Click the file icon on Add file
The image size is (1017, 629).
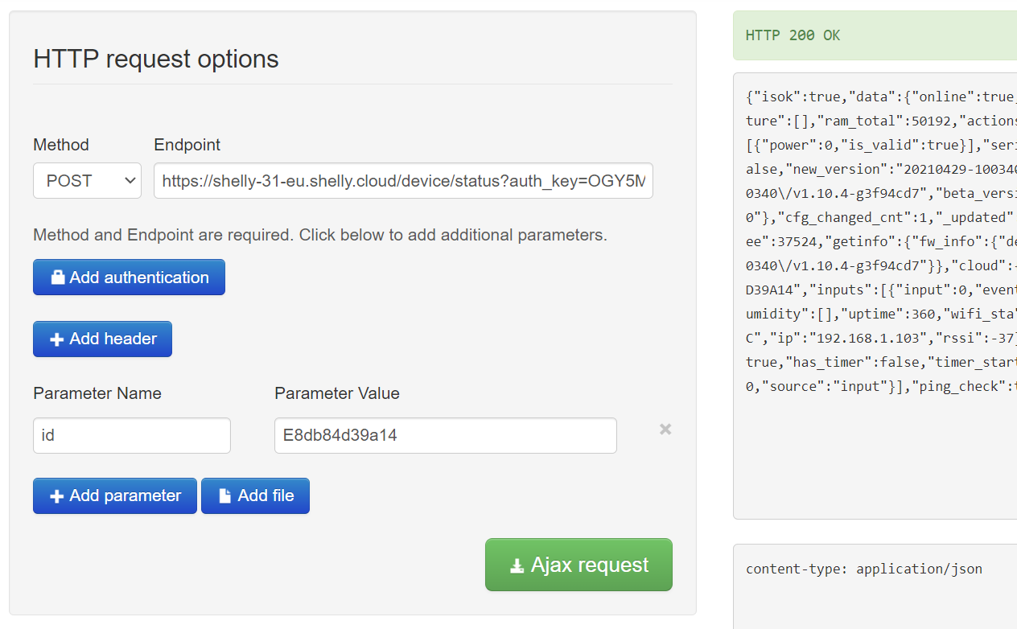(225, 496)
